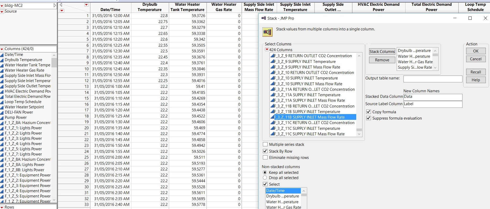Open the Columns (424/0) red triangle menu
Screen dimensions: 490x209
pos(2,49)
